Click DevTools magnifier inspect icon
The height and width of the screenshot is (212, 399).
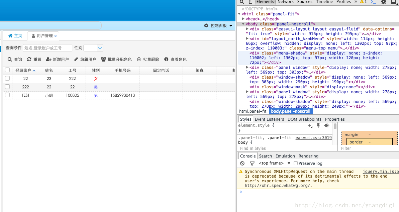242,2
